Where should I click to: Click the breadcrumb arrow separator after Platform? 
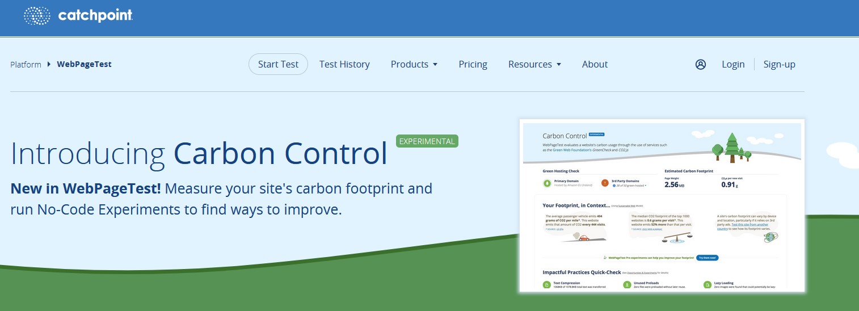[49, 64]
